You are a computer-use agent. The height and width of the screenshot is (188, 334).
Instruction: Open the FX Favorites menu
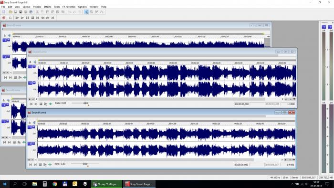coord(69,7)
